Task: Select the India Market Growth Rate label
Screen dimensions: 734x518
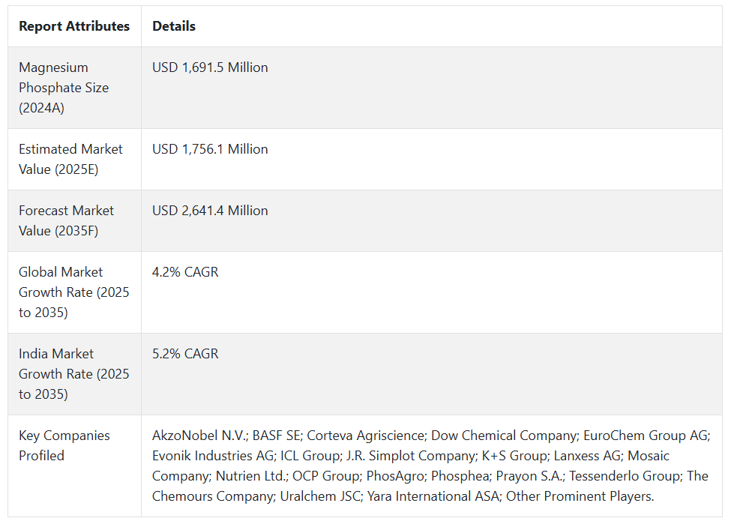Action: pyautogui.click(x=74, y=374)
